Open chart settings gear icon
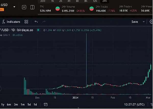 click(x=151, y=22)
